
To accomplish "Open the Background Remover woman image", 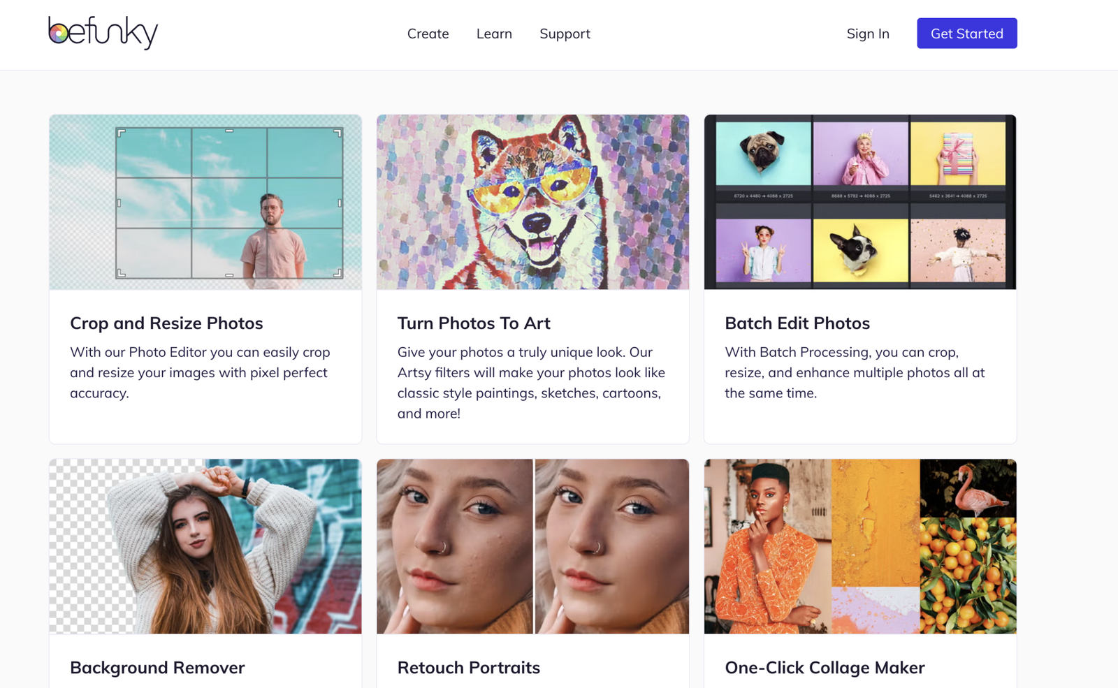I will (x=205, y=546).
